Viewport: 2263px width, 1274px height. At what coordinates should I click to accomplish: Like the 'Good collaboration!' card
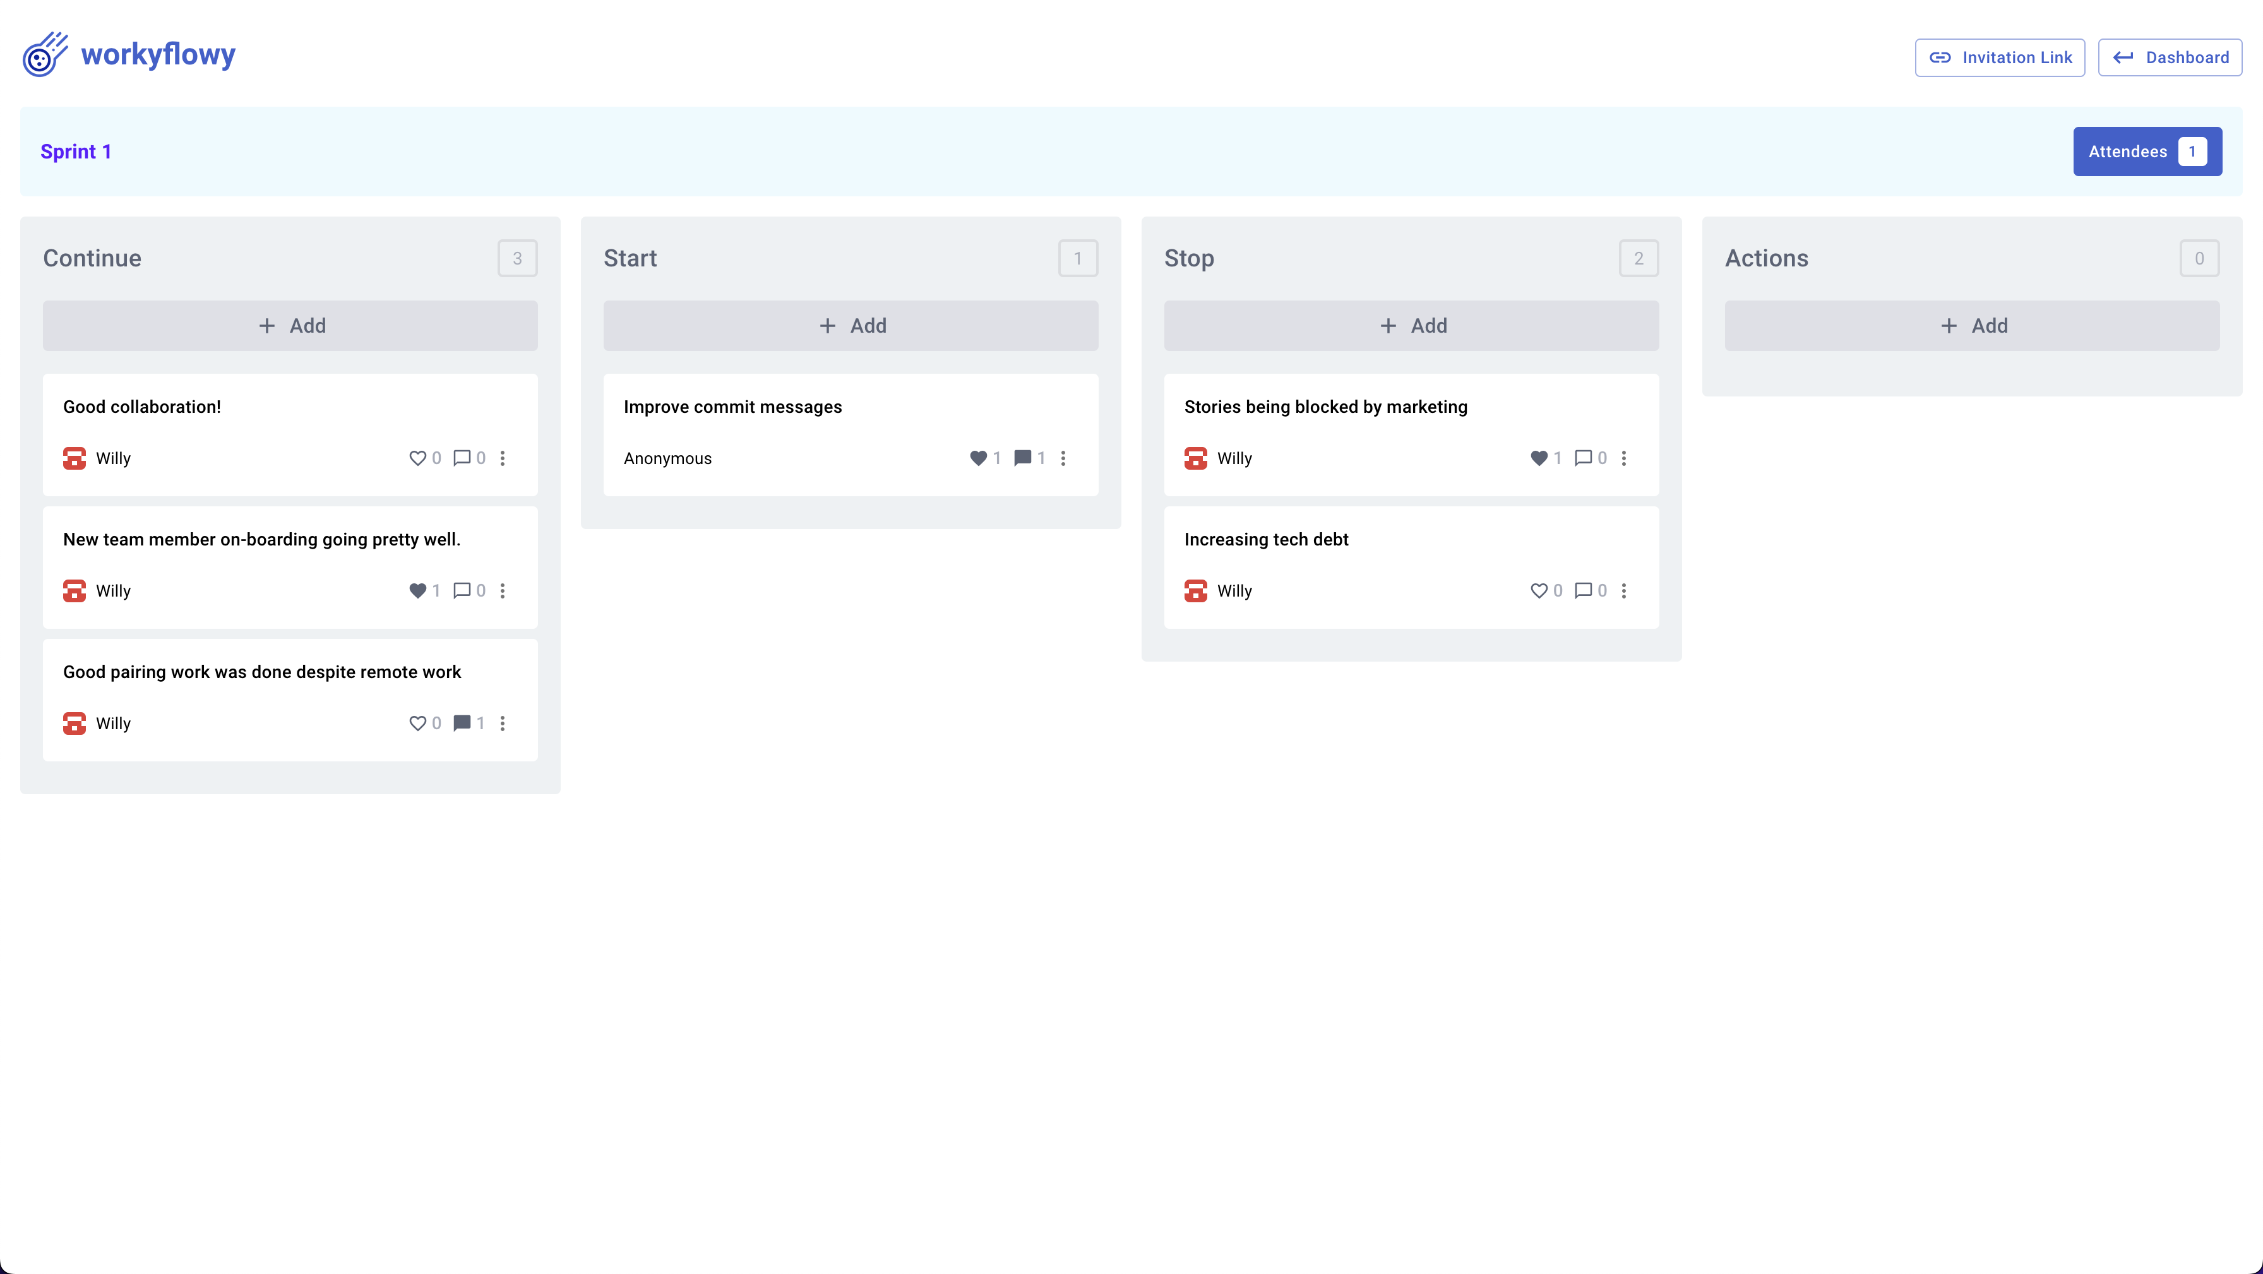coord(417,458)
